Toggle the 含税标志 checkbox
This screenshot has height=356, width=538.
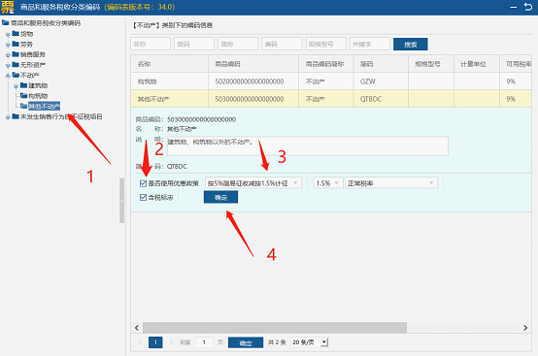(x=143, y=197)
